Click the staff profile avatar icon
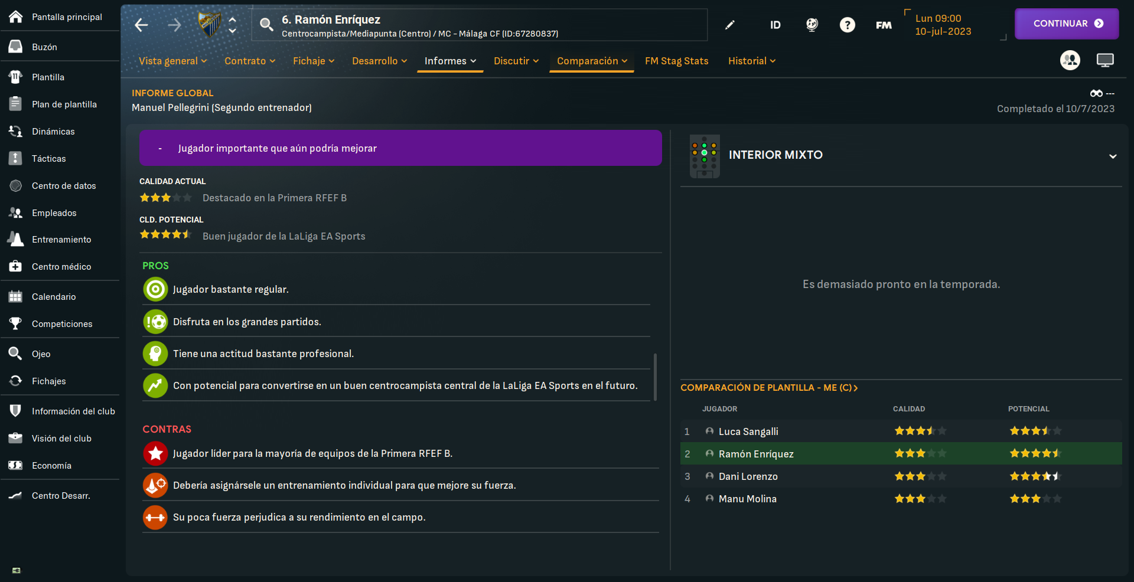Viewport: 1134px width, 582px height. tap(1070, 60)
